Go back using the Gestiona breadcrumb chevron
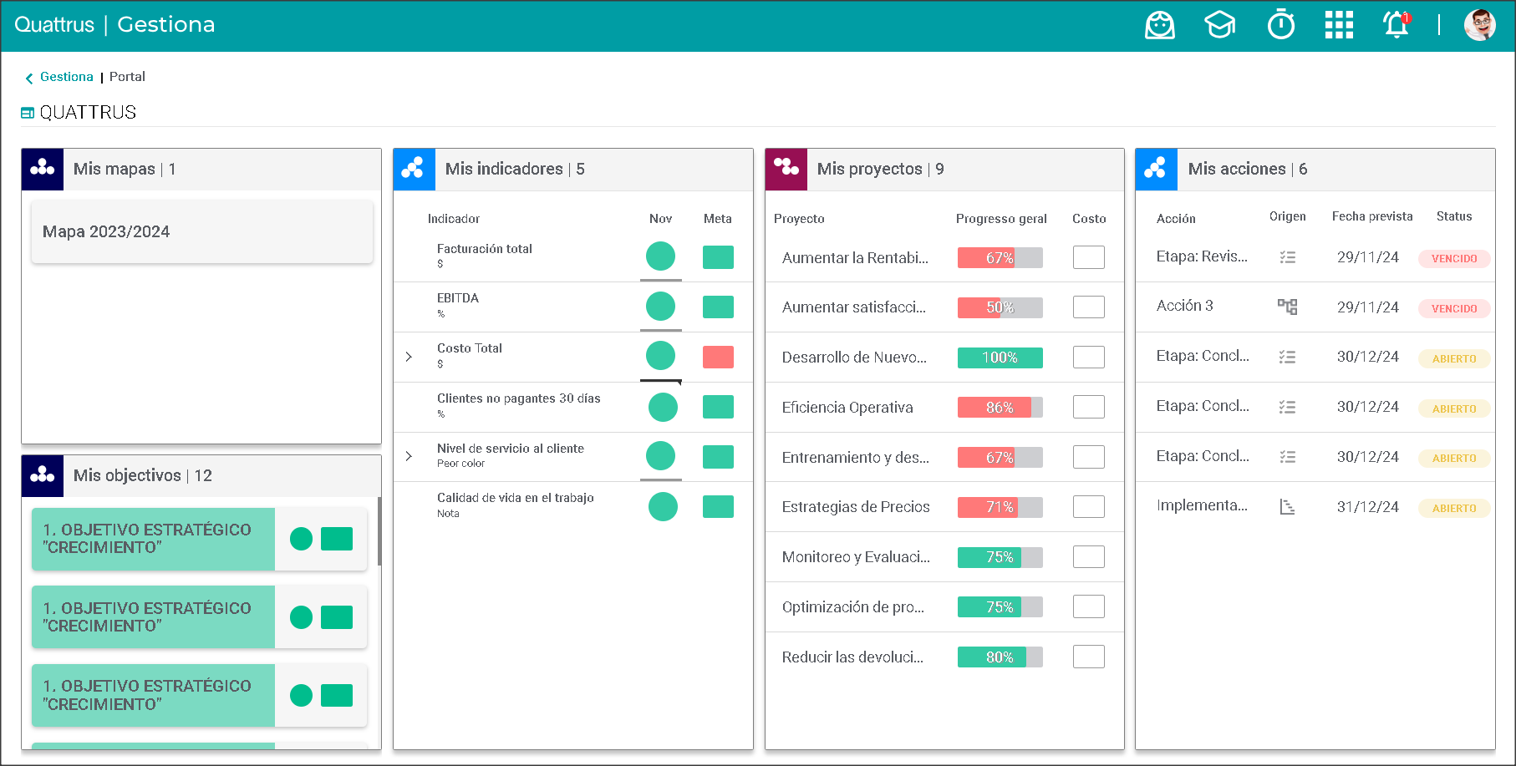1516x766 pixels. click(29, 78)
